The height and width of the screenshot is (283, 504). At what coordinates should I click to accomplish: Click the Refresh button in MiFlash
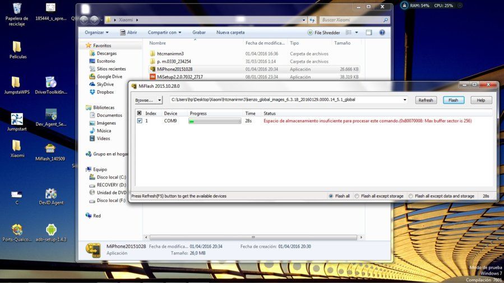point(426,100)
